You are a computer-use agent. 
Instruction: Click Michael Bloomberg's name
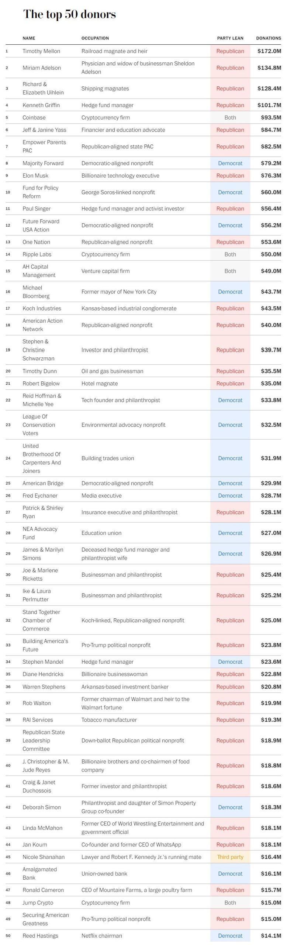36,292
